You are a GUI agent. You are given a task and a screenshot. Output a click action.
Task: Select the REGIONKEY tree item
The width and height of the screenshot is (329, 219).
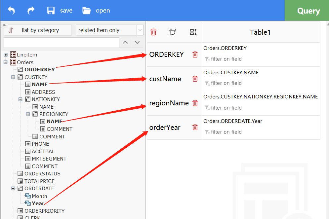tap(54, 114)
